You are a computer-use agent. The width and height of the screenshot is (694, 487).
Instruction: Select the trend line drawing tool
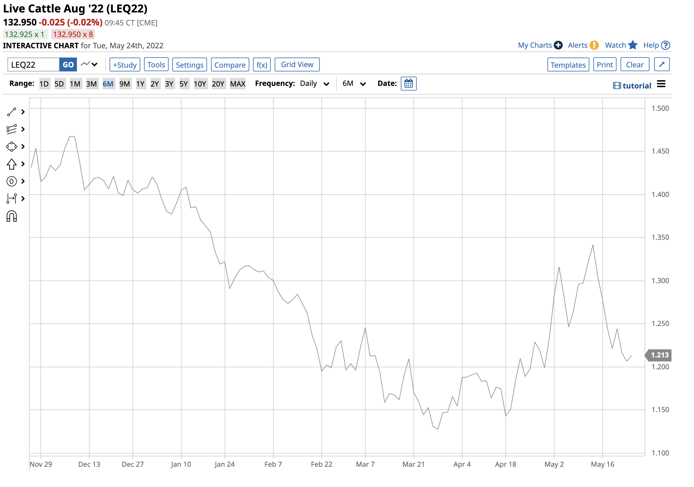[12, 112]
